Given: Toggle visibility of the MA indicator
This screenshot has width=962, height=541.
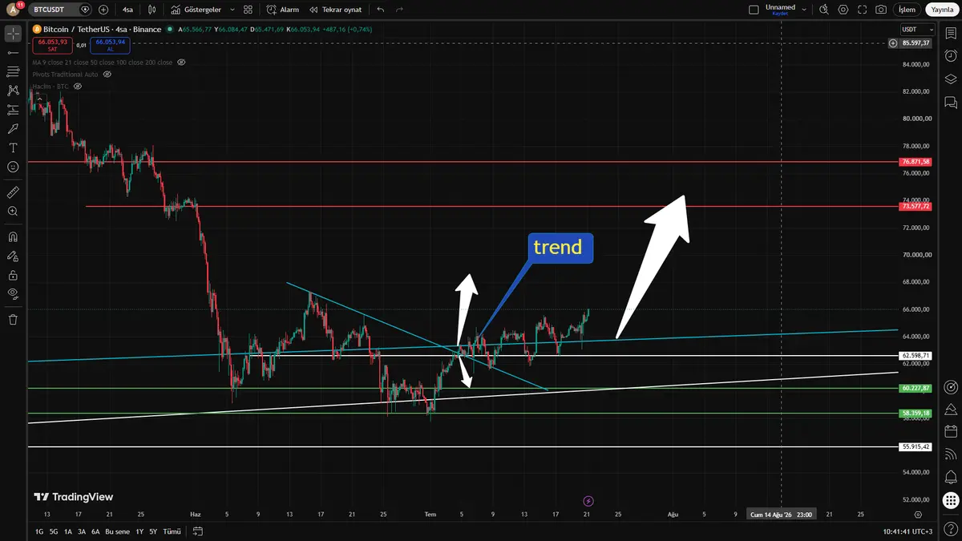Looking at the screenshot, I should (182, 62).
